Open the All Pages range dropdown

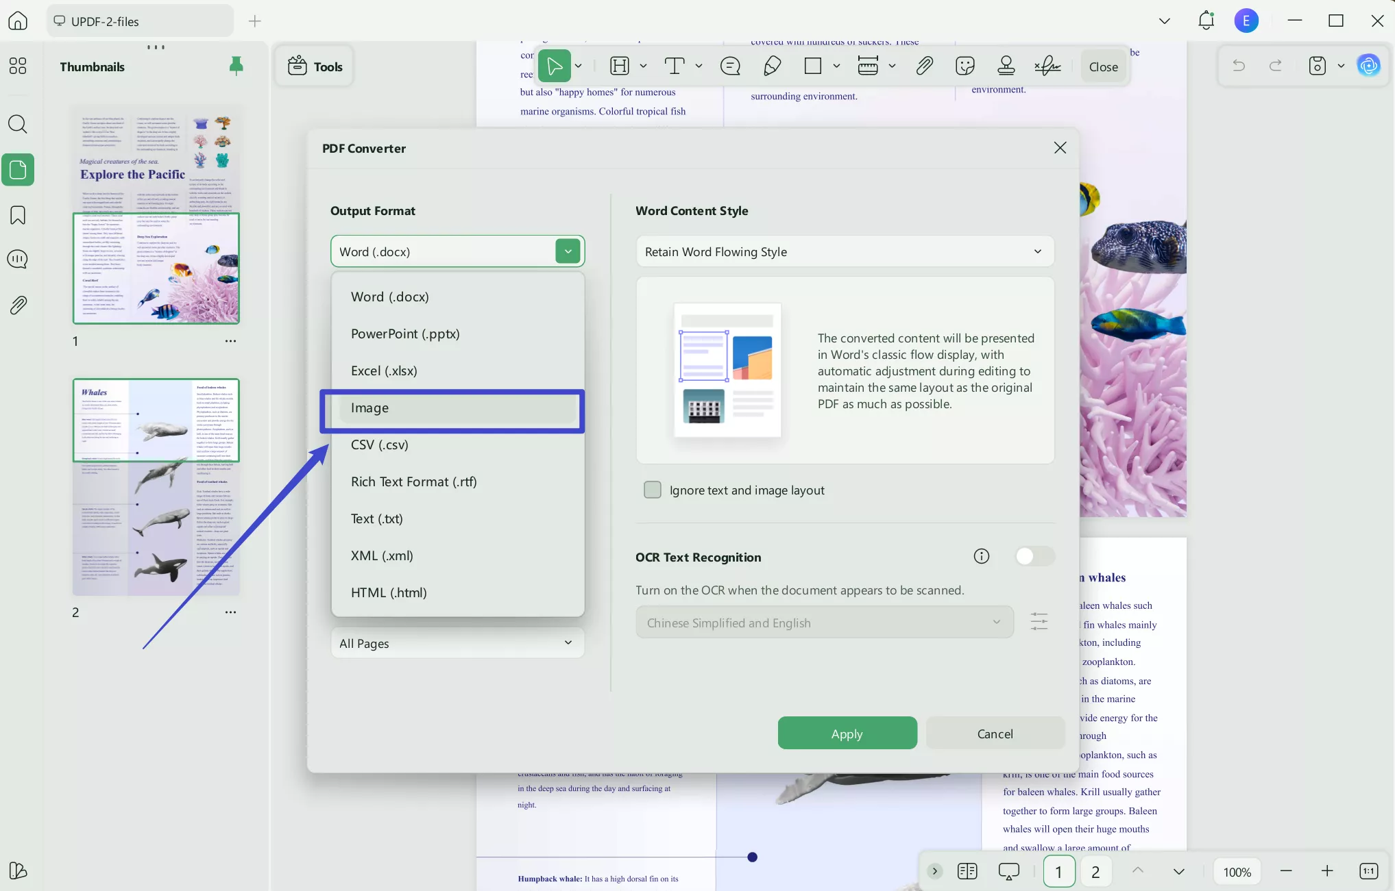[x=457, y=643]
